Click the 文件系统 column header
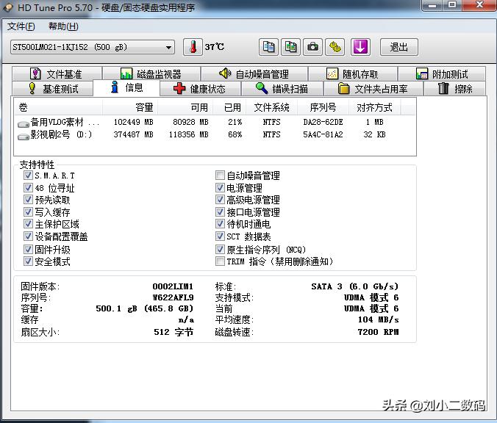Screen dimensions: 497x423 [x=271, y=107]
